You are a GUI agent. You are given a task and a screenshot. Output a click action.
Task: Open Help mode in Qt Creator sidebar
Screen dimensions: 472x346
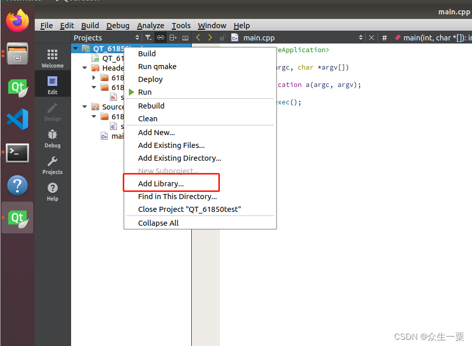52,192
